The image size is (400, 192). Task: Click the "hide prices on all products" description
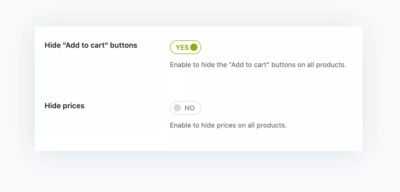tap(228, 125)
